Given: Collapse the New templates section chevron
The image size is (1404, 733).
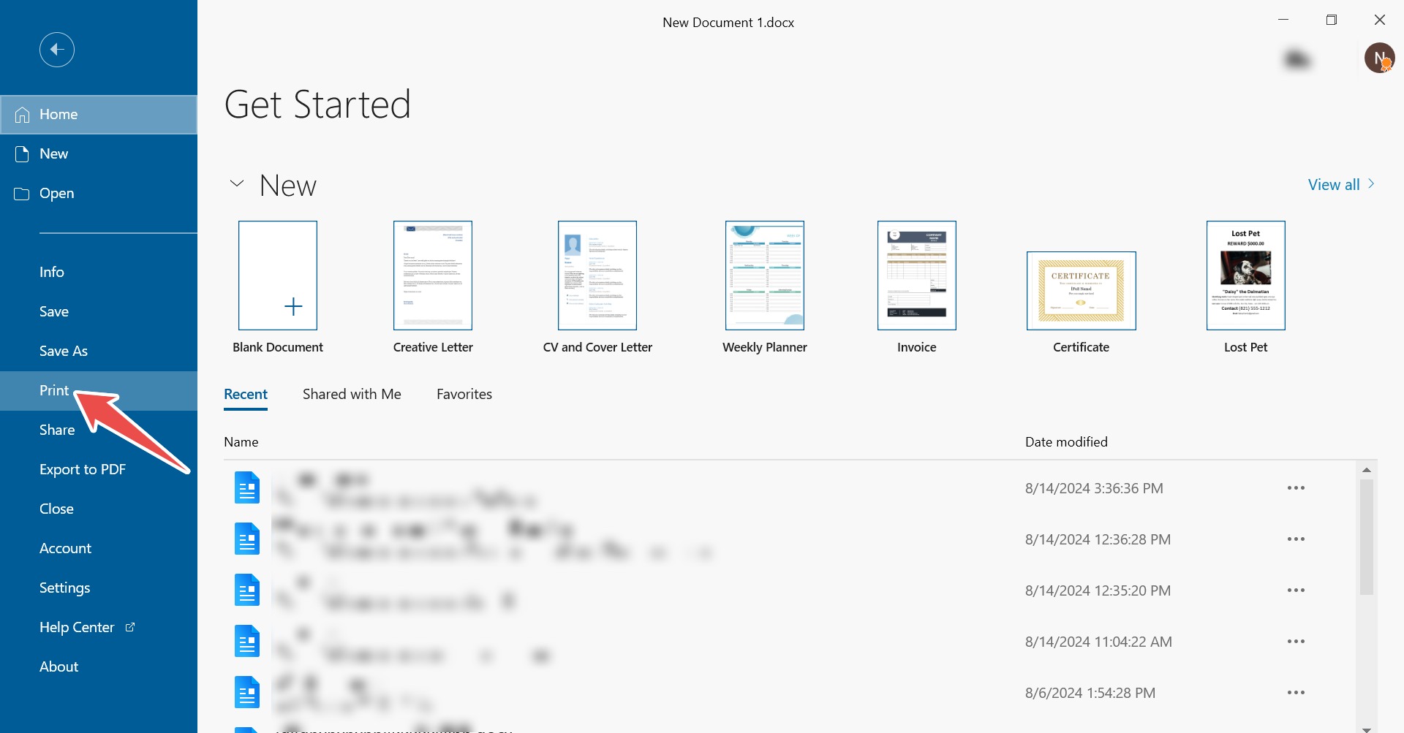Looking at the screenshot, I should click(x=237, y=183).
